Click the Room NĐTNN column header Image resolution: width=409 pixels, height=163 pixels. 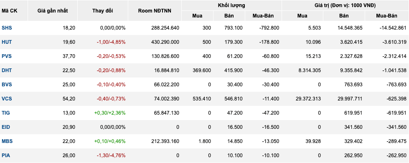[155, 11]
